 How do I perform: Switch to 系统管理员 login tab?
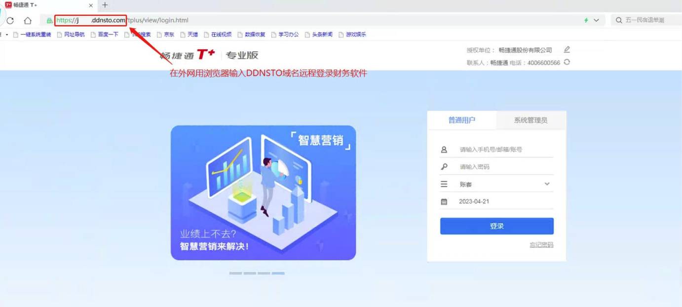(530, 120)
